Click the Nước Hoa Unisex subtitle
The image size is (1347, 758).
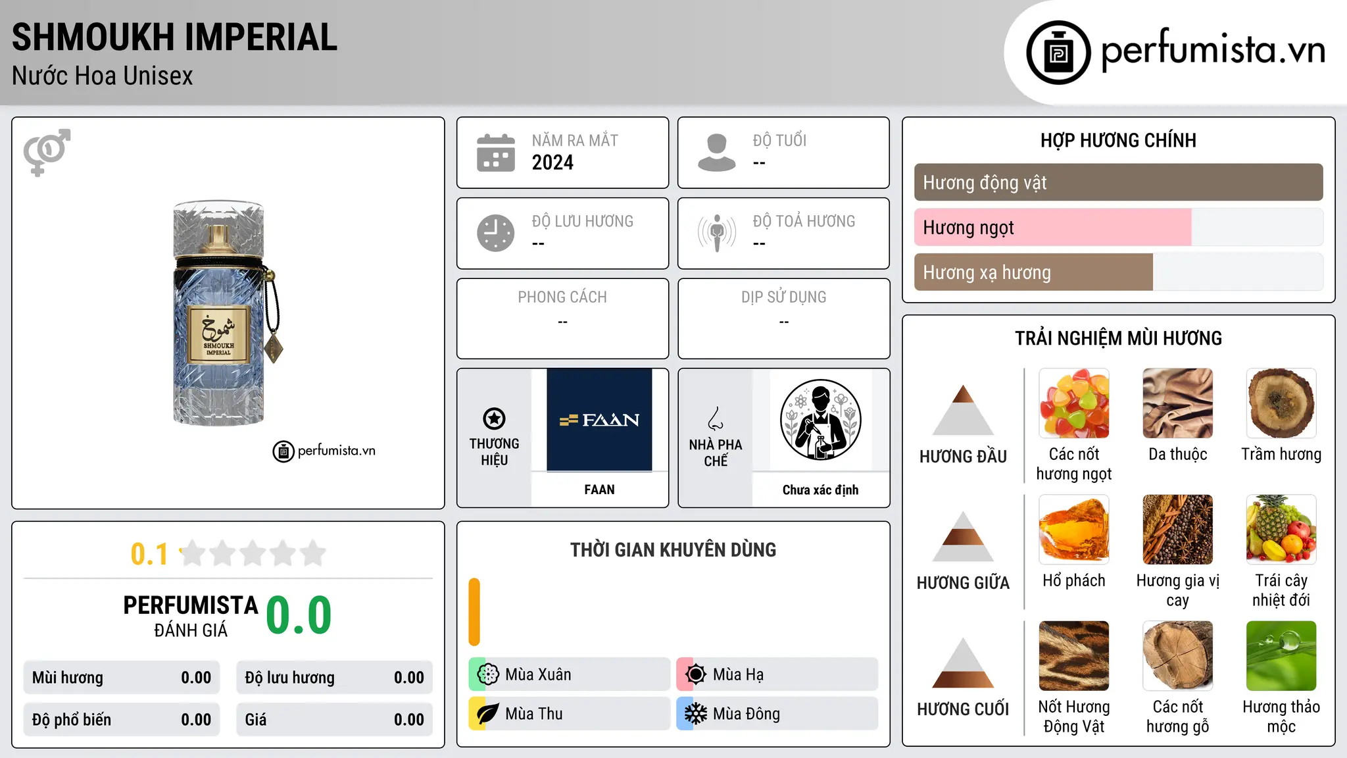pos(103,76)
